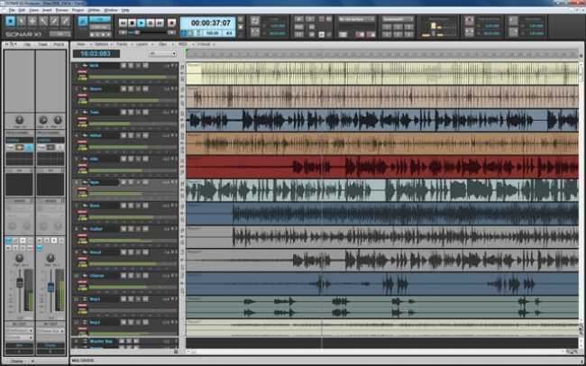Image resolution: width=586 pixels, height=366 pixels.
Task: Click the right inspector channel fader
Action: 50,287
